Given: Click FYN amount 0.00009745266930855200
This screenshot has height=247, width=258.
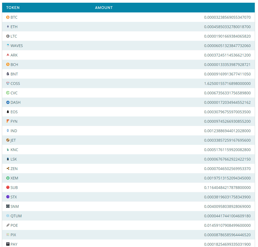Looking at the screenshot, I should (x=227, y=121).
